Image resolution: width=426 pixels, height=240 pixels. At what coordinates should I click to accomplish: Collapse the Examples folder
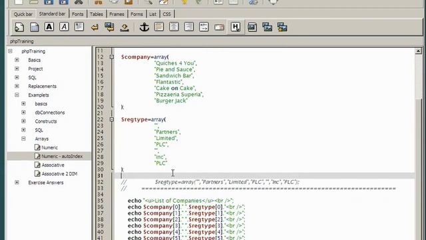coord(17,95)
